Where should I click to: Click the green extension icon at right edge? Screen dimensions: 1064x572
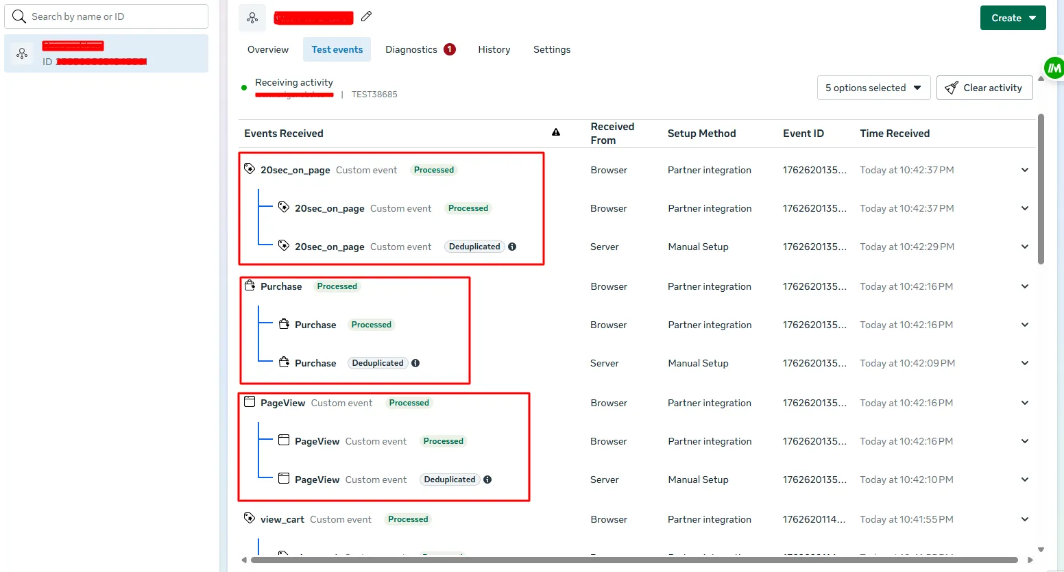coord(1053,68)
